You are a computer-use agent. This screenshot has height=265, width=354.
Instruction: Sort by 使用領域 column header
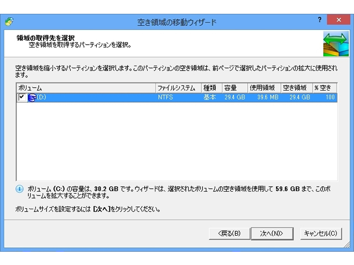point(264,88)
